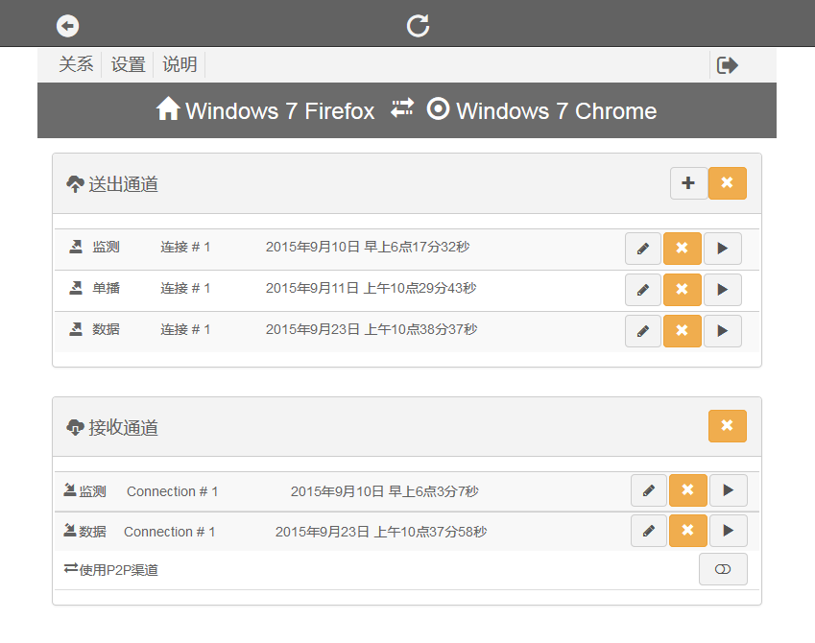
Task: Edit the 数据 outgoing channel
Action: [x=643, y=331]
